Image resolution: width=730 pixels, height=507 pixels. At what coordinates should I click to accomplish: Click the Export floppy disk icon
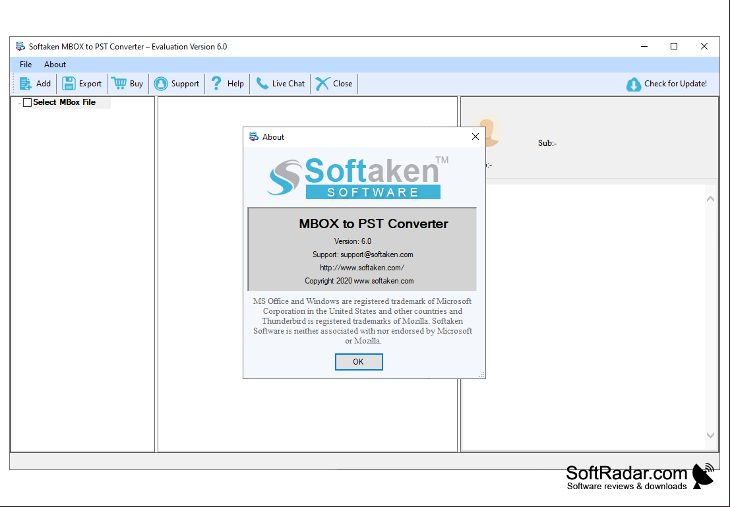point(69,84)
